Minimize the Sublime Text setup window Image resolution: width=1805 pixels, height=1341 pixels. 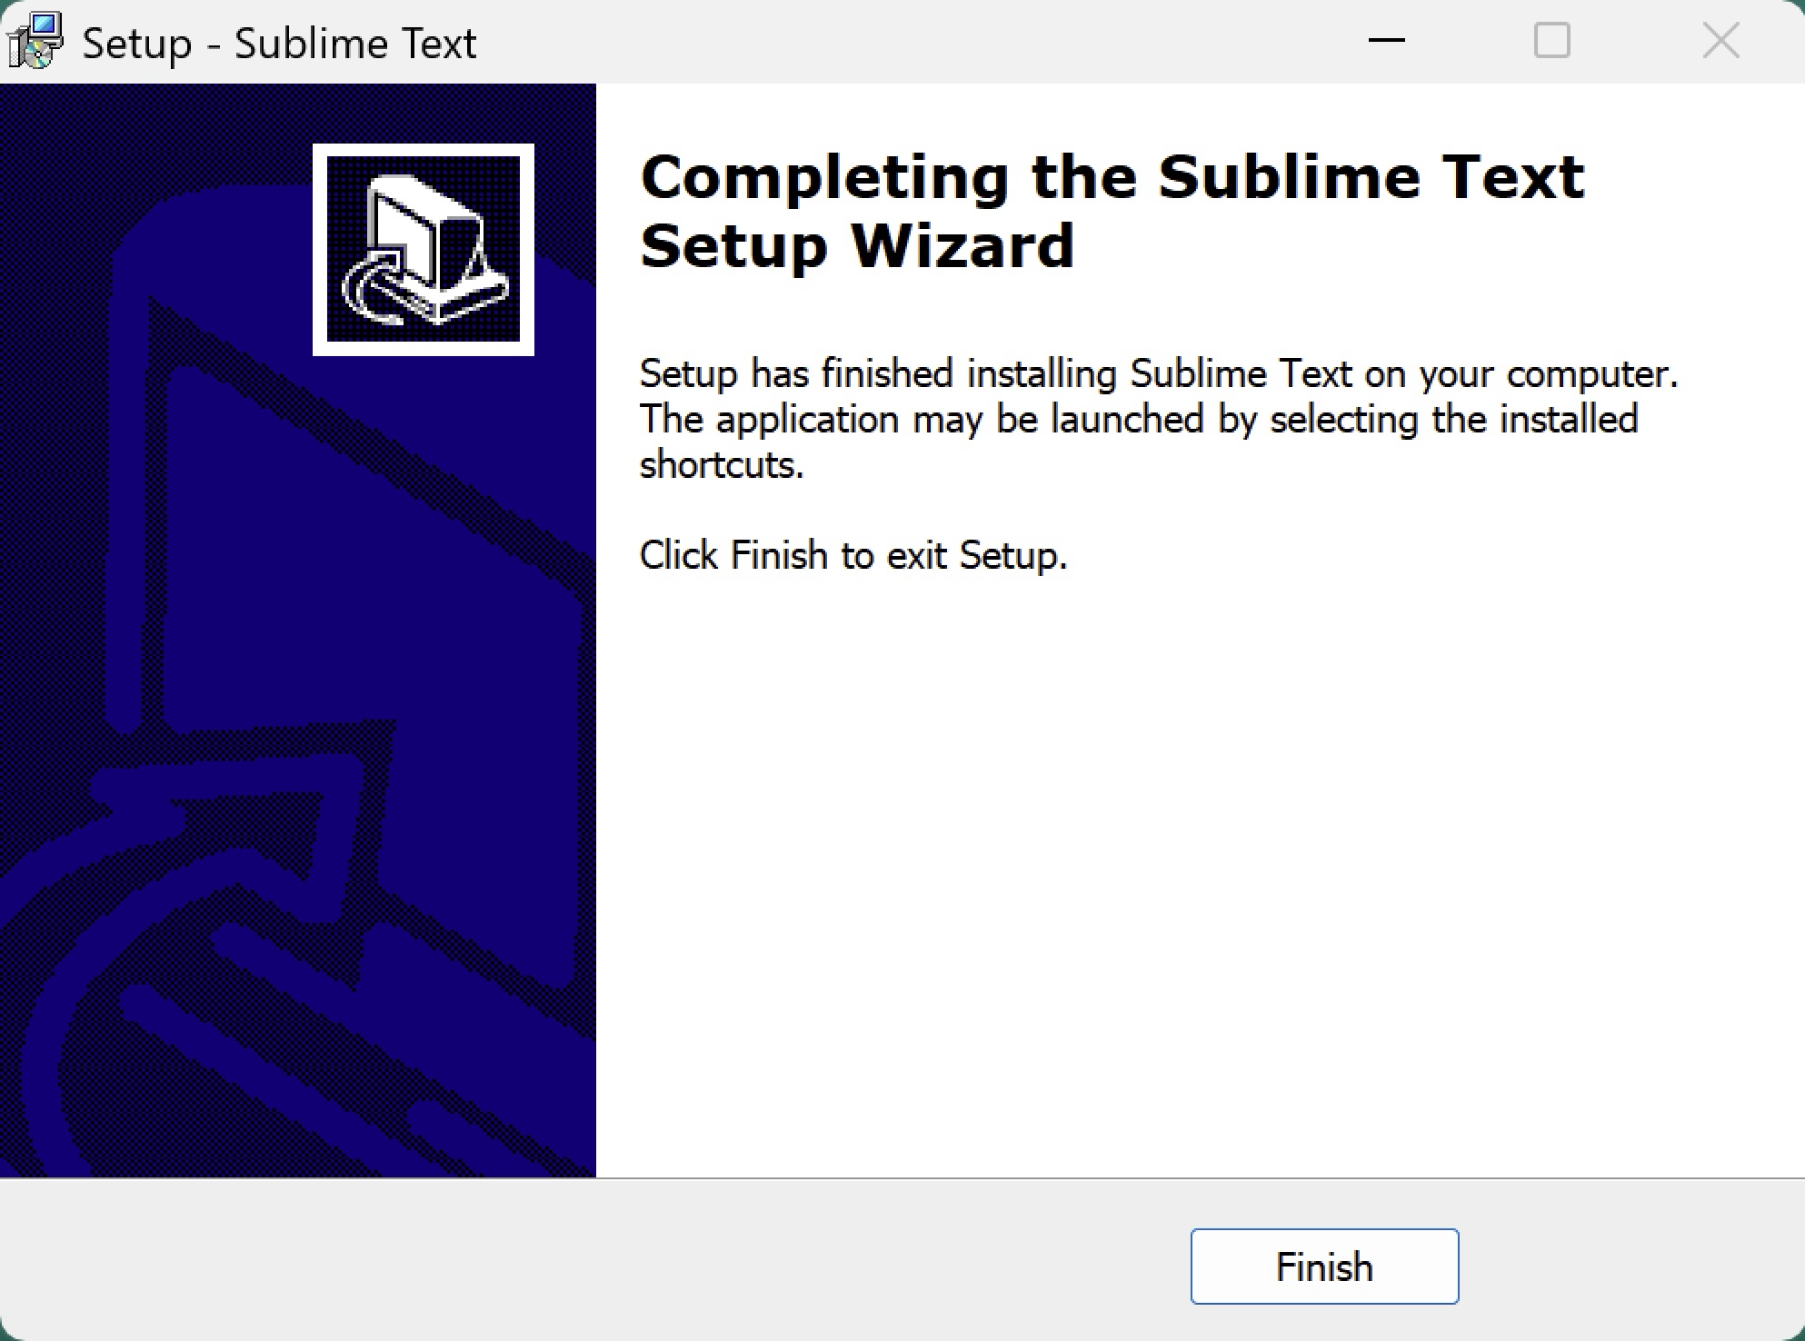1386,41
